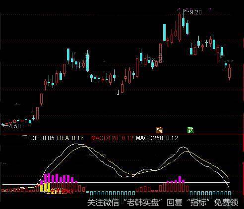Click the MACD250: 0.12 readout
This screenshot has height=209, width=244.
[157, 138]
